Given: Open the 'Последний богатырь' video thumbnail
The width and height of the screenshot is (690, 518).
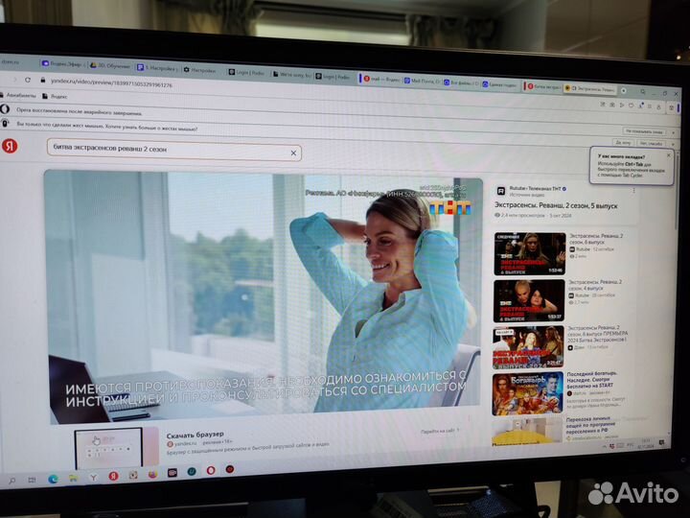Looking at the screenshot, I should click(527, 392).
